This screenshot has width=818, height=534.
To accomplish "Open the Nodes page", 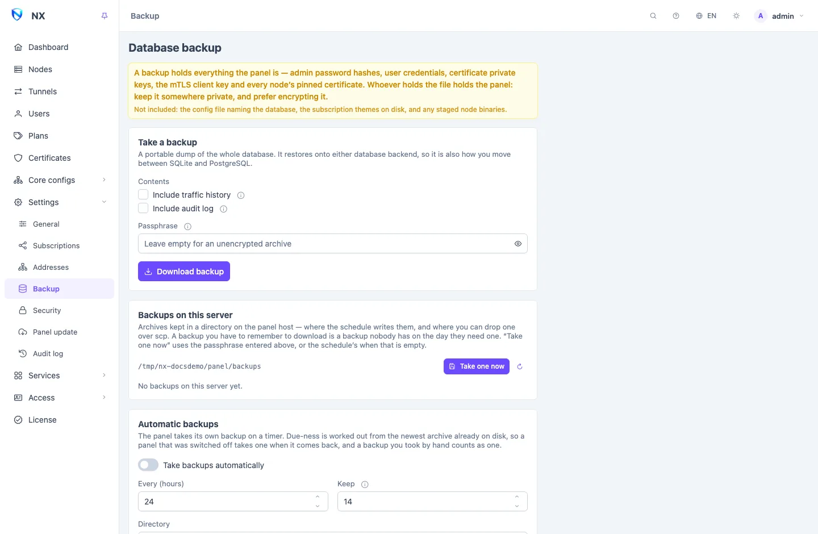I will click(59, 69).
